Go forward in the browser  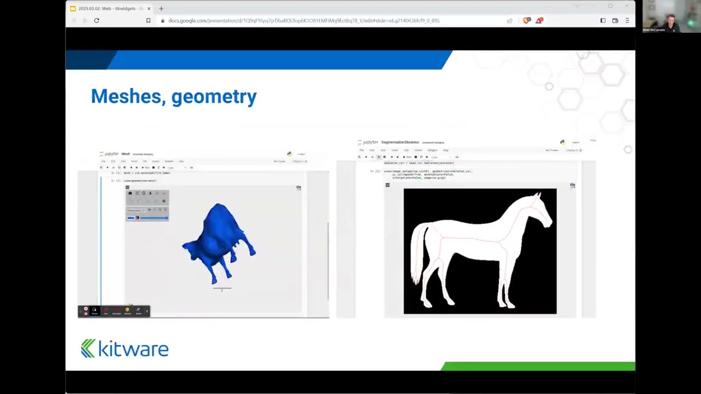85,20
